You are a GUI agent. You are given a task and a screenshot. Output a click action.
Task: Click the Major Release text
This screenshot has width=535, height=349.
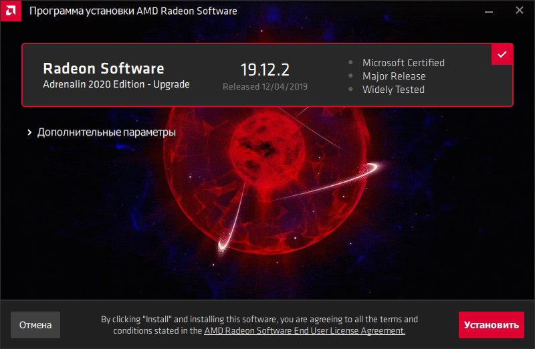pyautogui.click(x=394, y=76)
